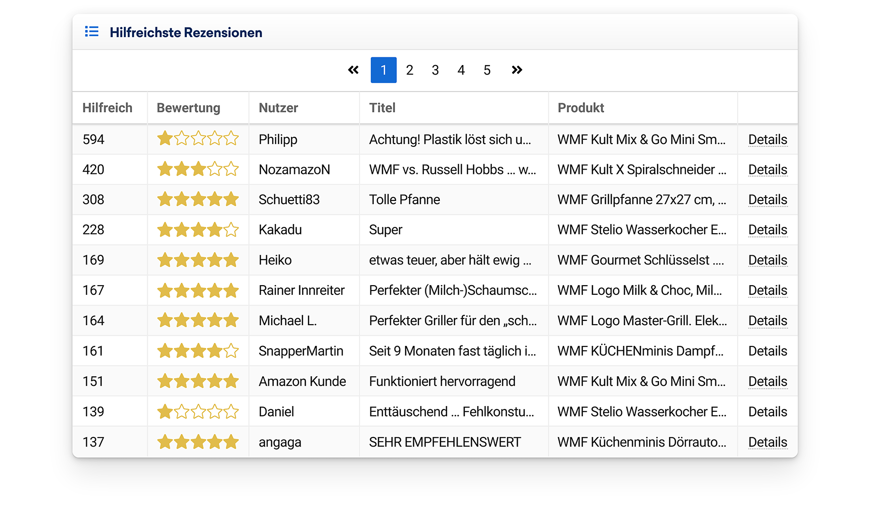The height and width of the screenshot is (528, 870).
Task: Click the title 'Perfekter Griller für den' row
Action: click(x=452, y=321)
